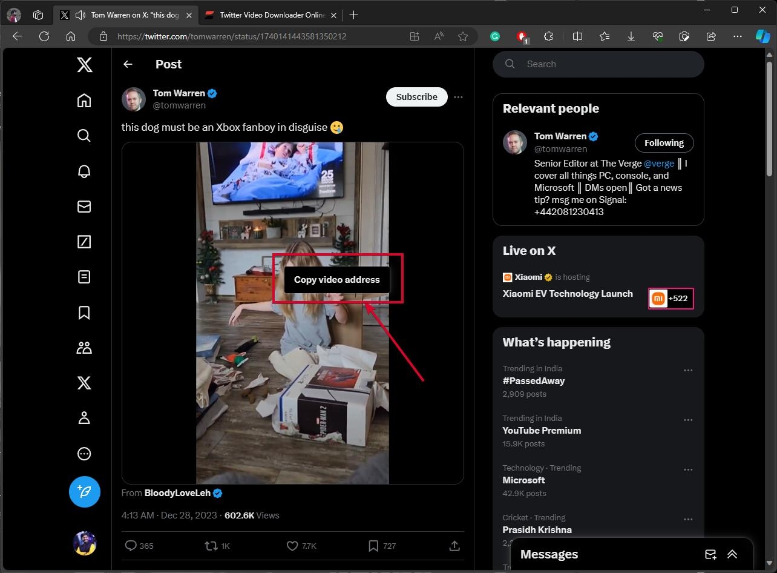The width and height of the screenshot is (777, 573).
Task: Open the Grammarly extension in the toolbar
Action: 495,36
